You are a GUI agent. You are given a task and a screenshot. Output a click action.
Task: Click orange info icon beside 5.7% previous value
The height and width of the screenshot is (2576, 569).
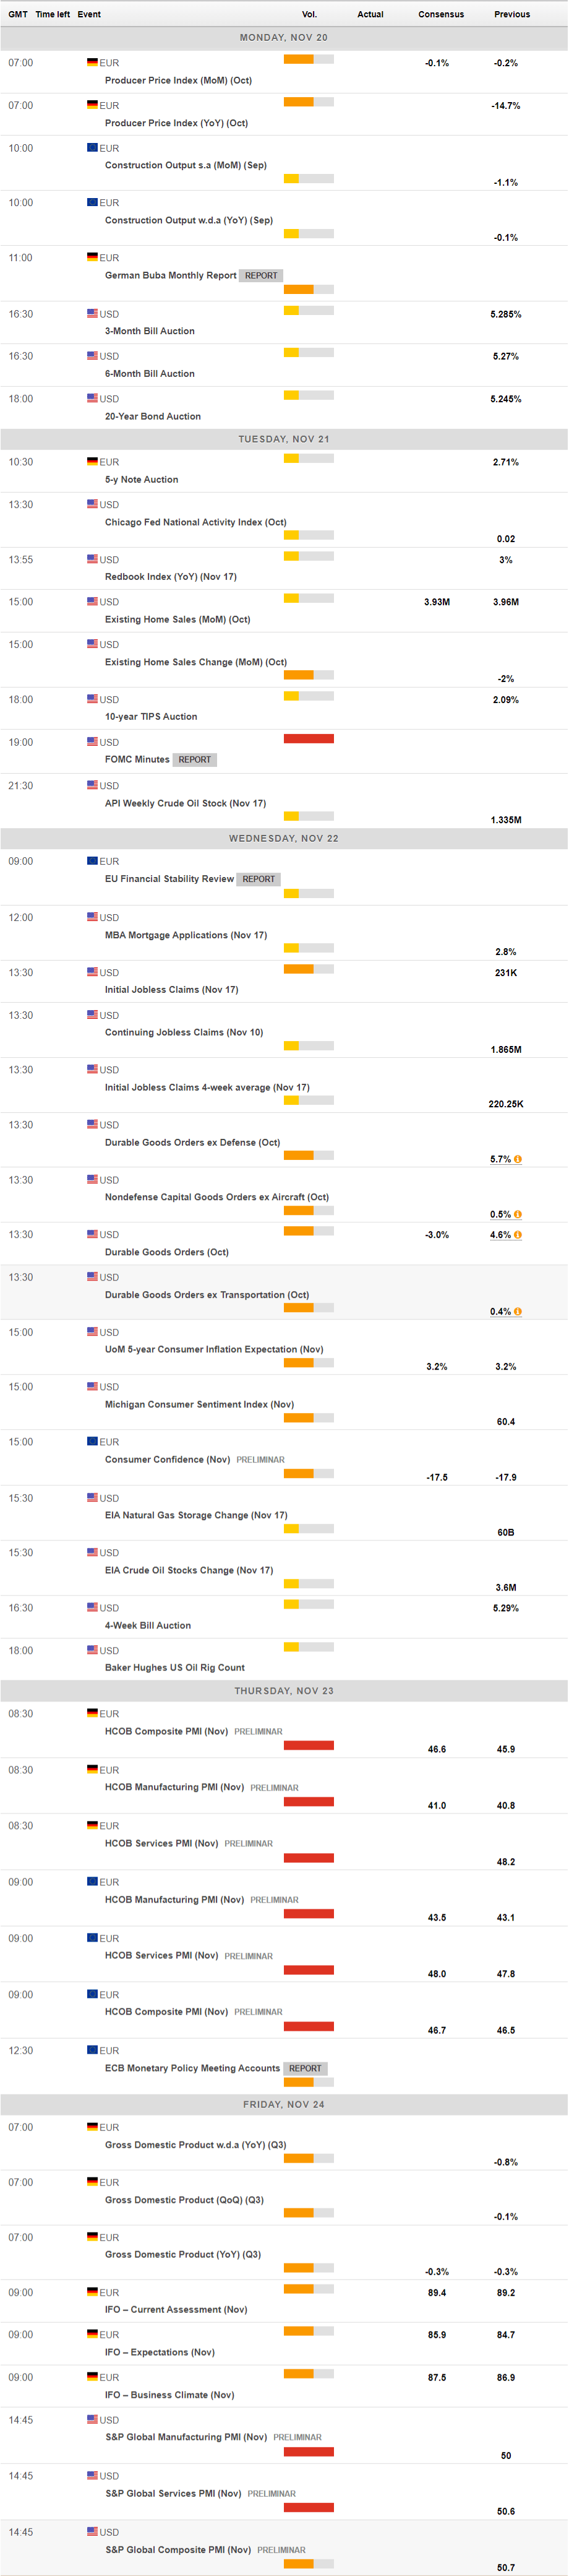[x=518, y=1159]
